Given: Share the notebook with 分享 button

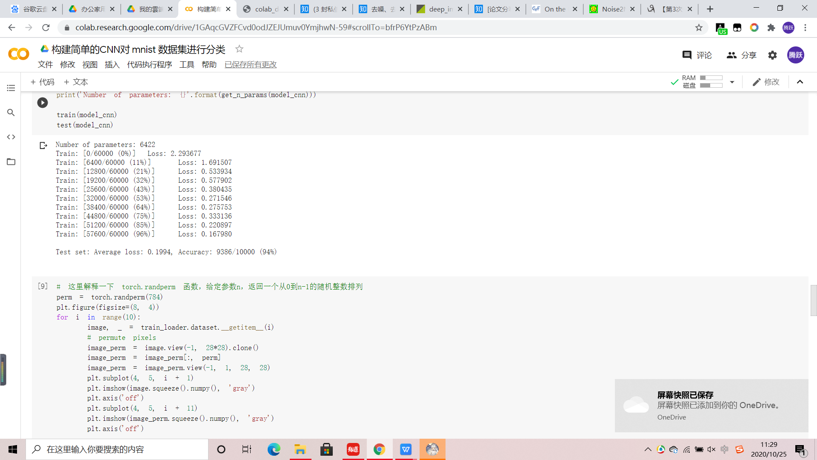Looking at the screenshot, I should [742, 55].
